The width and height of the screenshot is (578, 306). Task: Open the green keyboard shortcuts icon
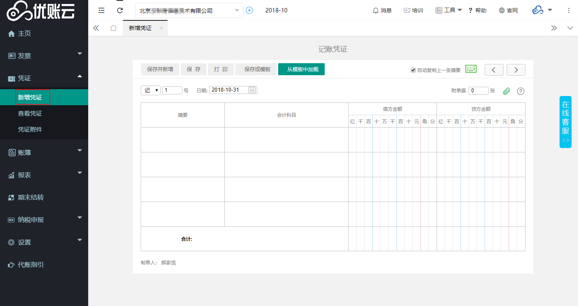[x=471, y=69]
